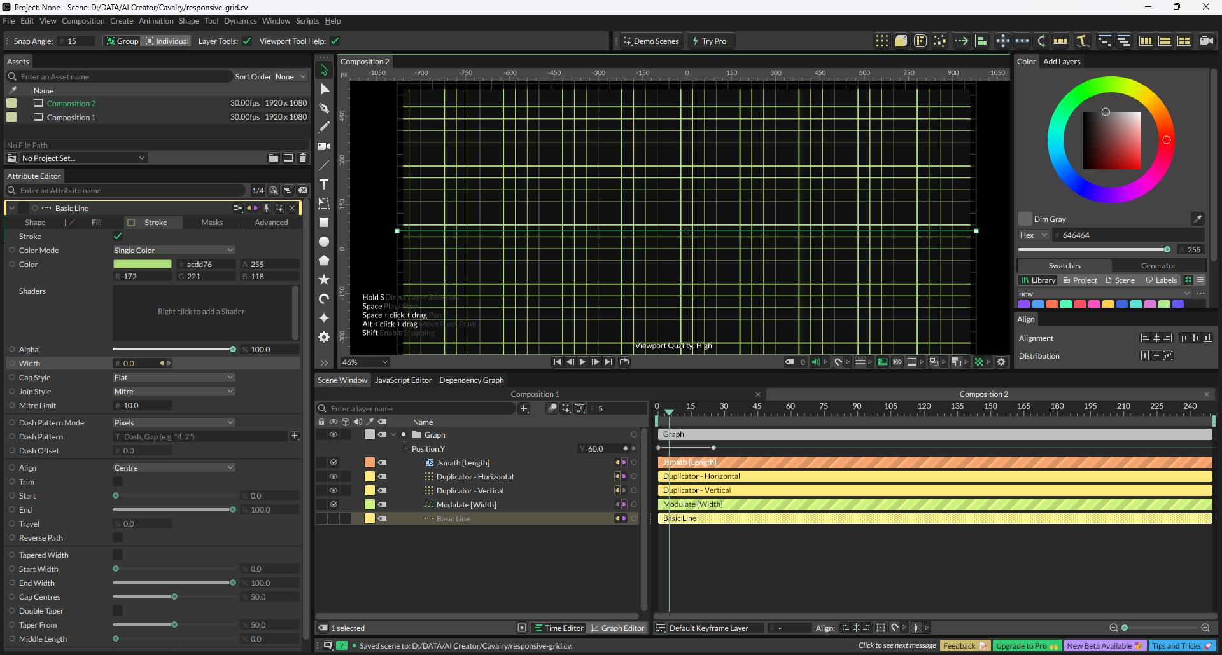Viewport: 1222px width, 655px height.
Task: Click the Polygon shape tool
Action: tap(324, 261)
